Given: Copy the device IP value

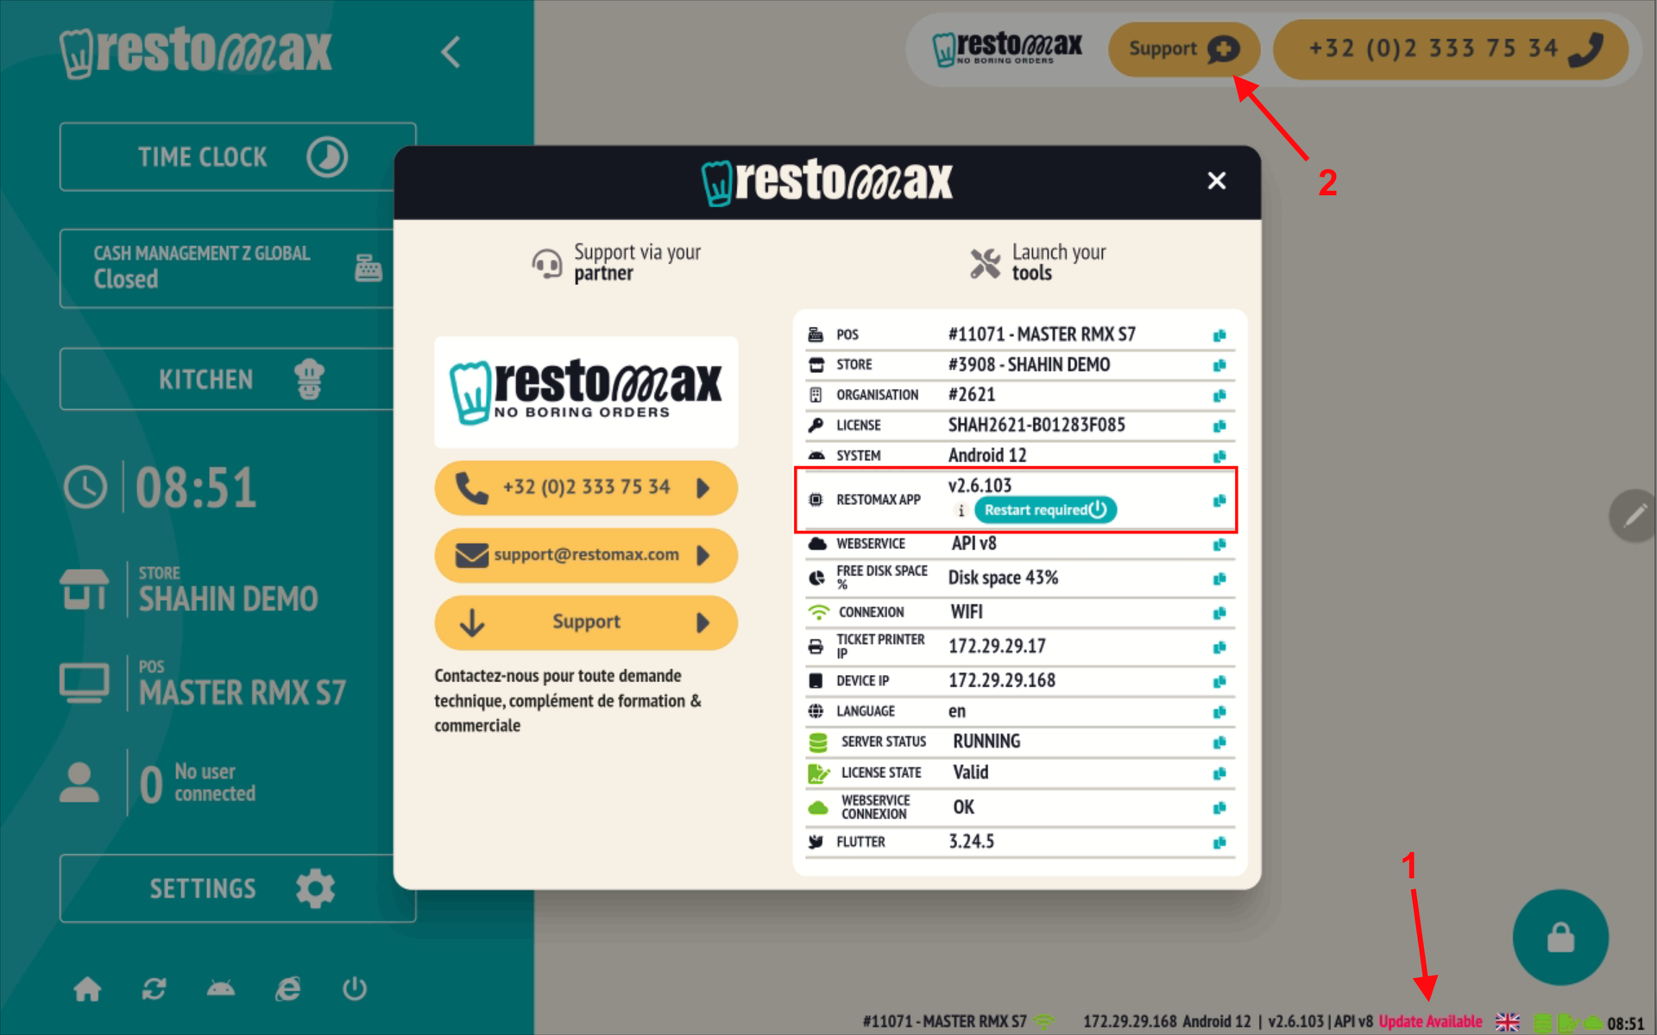Looking at the screenshot, I should (x=1219, y=681).
